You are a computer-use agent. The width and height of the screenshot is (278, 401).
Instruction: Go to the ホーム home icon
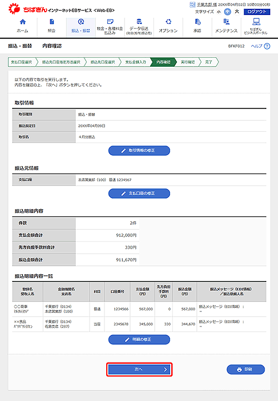pos(22,22)
